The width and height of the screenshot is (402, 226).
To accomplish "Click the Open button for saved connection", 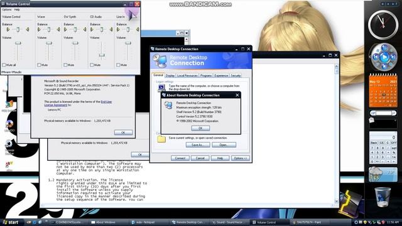I will click(x=224, y=145).
